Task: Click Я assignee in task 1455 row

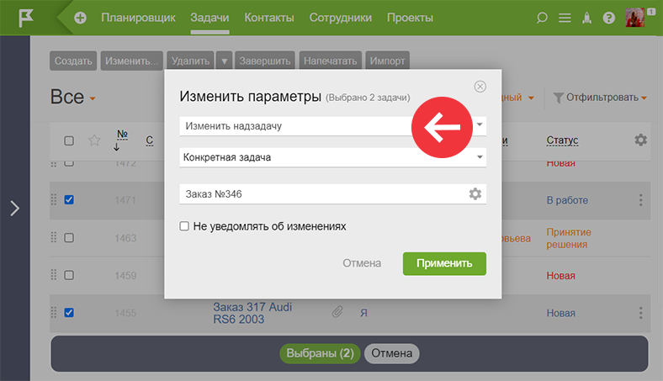Action: (363, 313)
